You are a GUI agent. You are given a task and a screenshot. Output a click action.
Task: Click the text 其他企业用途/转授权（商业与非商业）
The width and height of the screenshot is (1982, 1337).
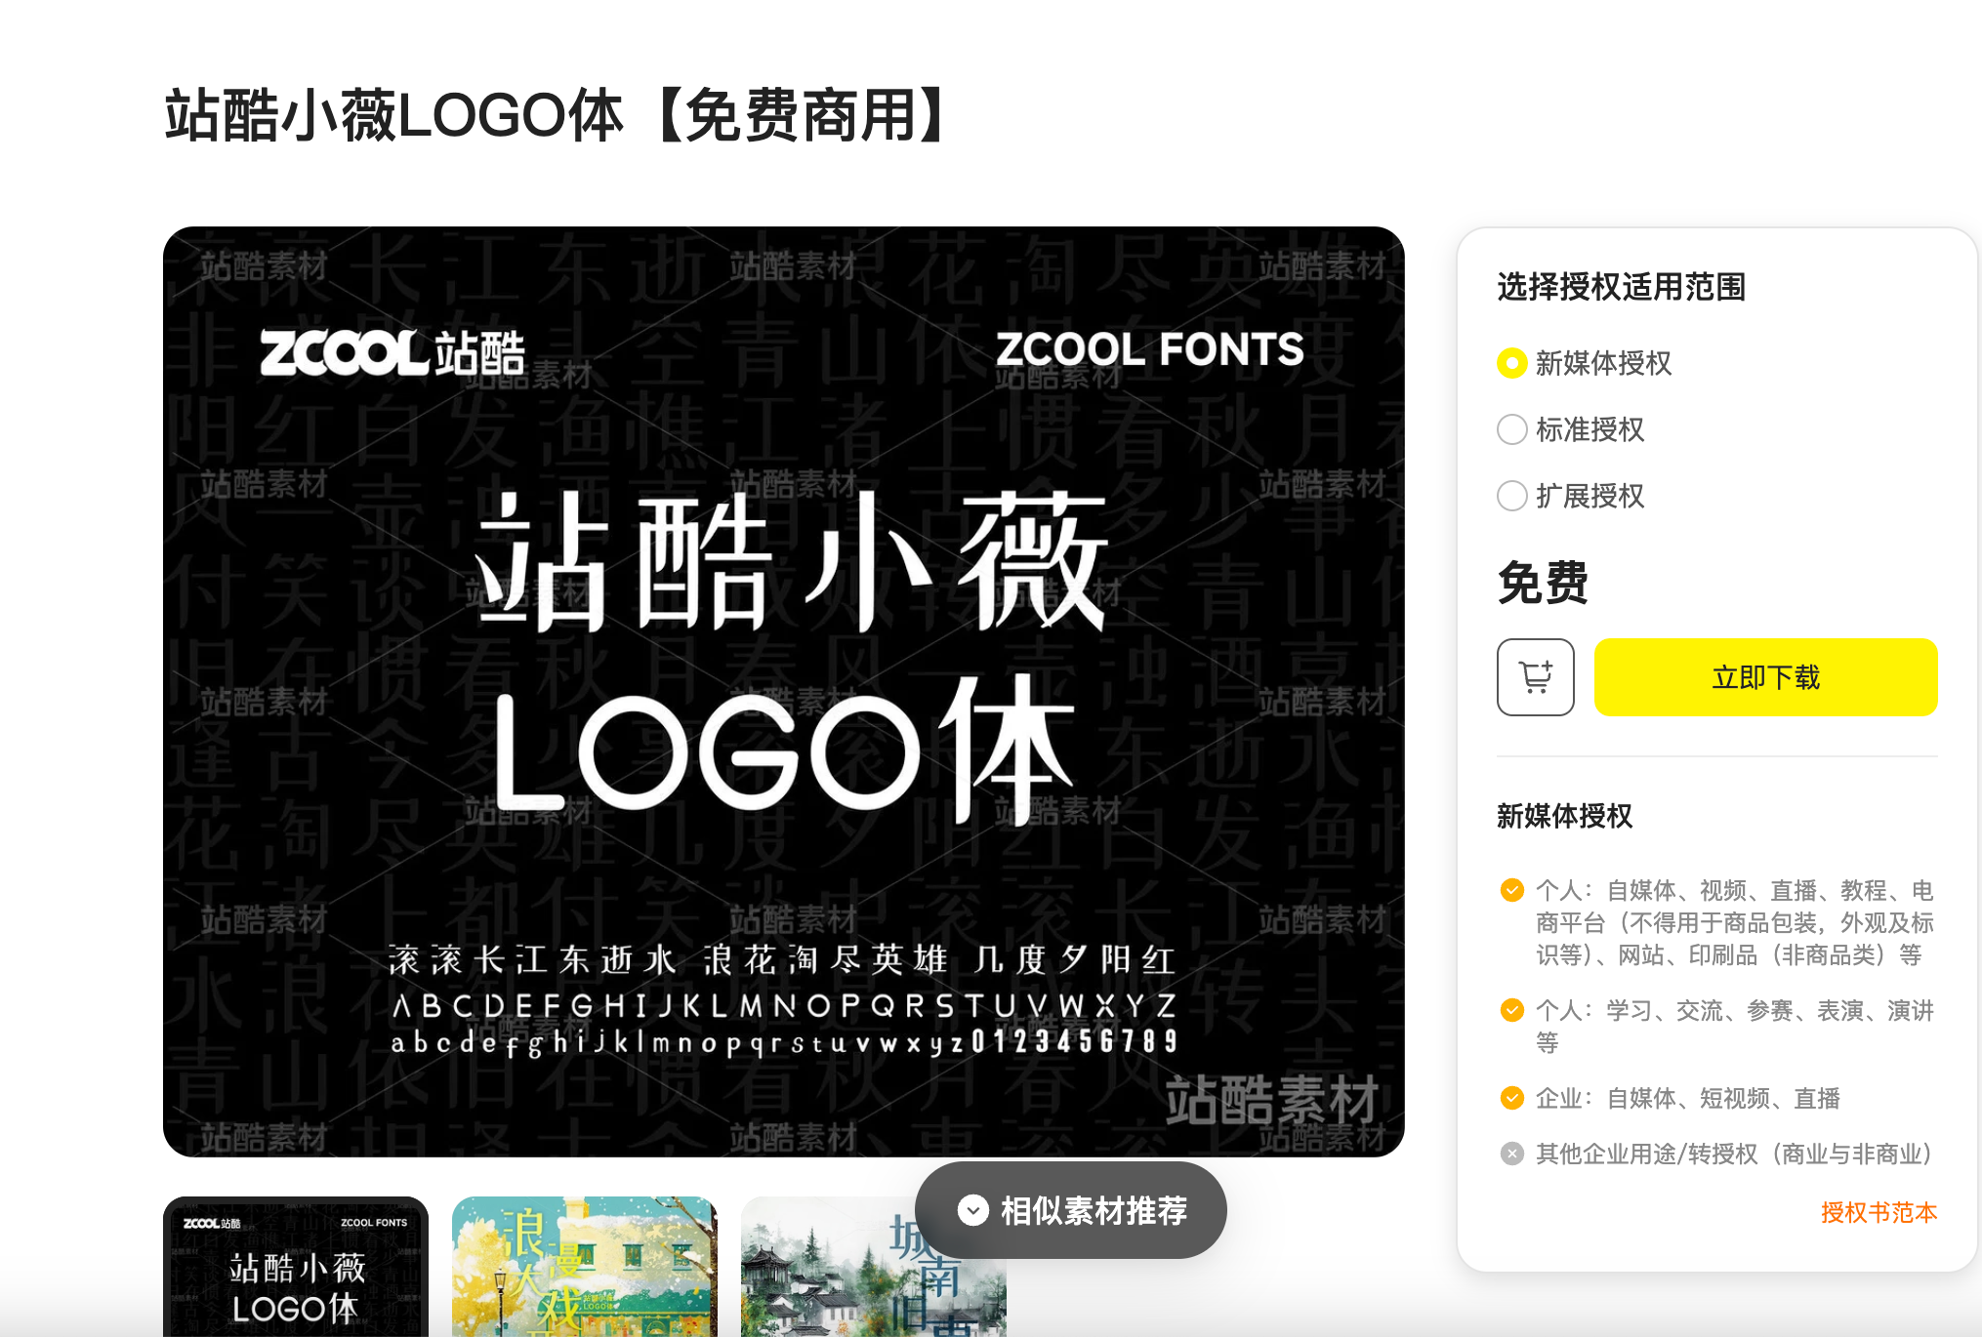[1734, 1155]
